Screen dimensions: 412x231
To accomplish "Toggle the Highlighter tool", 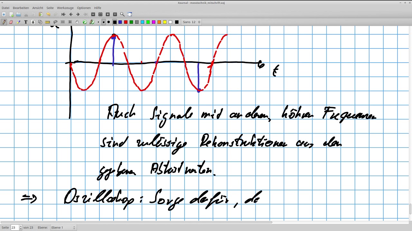I will point(18,22).
